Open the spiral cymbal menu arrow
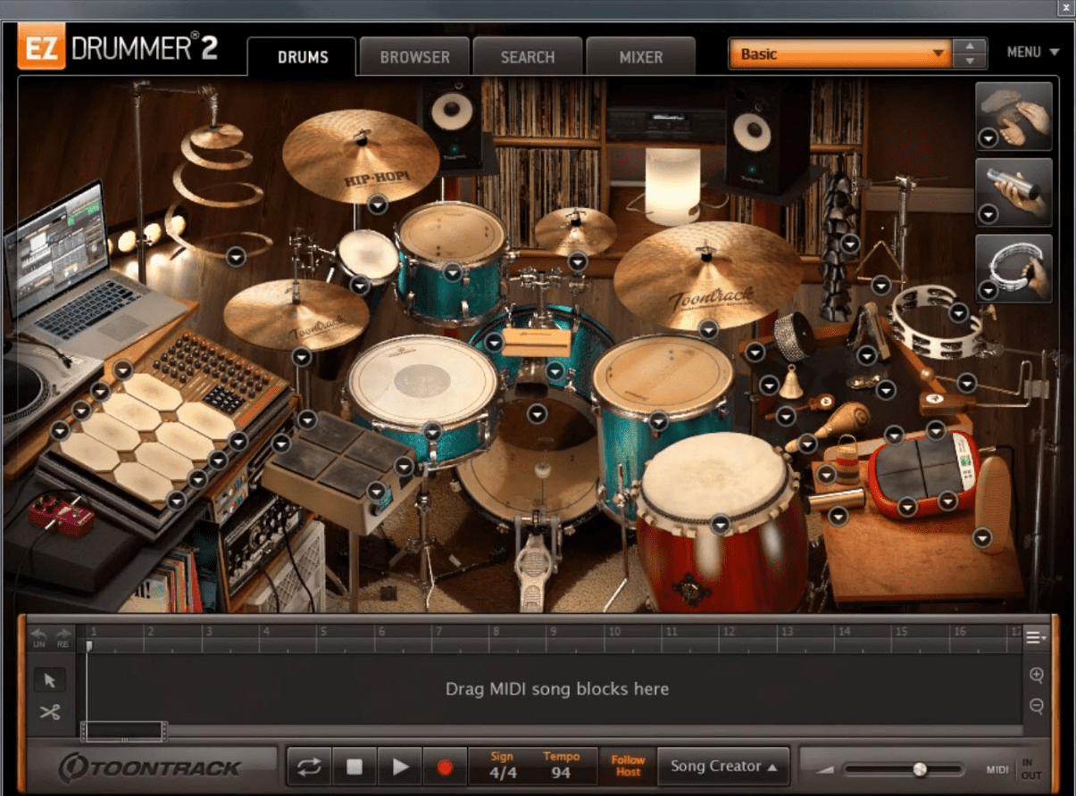1076x796 pixels. 236,256
